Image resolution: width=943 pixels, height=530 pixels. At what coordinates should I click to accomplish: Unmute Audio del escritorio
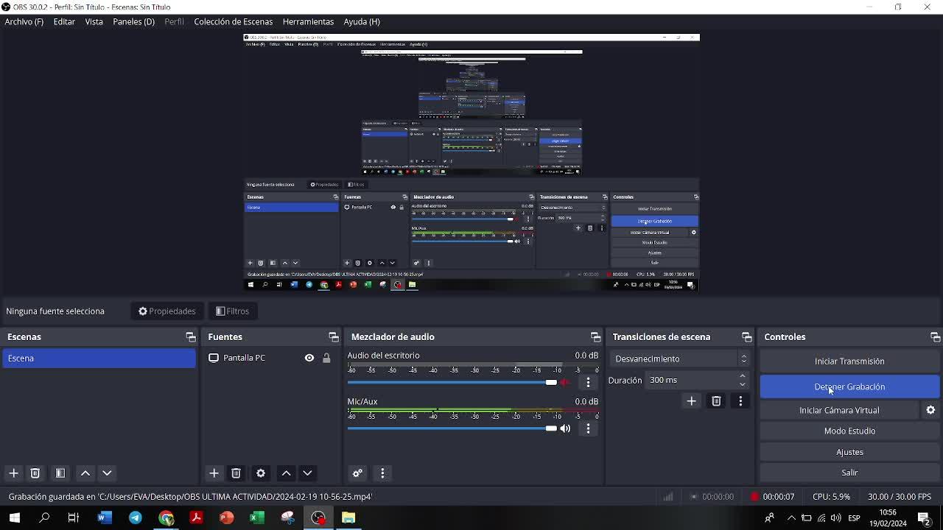565,382
